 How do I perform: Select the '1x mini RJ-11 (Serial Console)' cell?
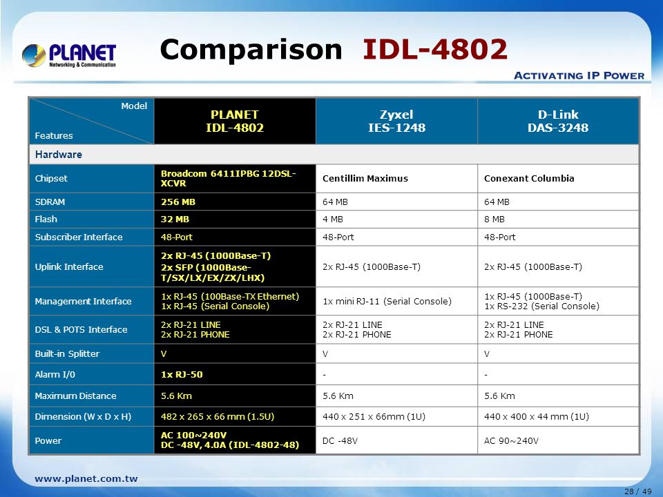coord(396,302)
